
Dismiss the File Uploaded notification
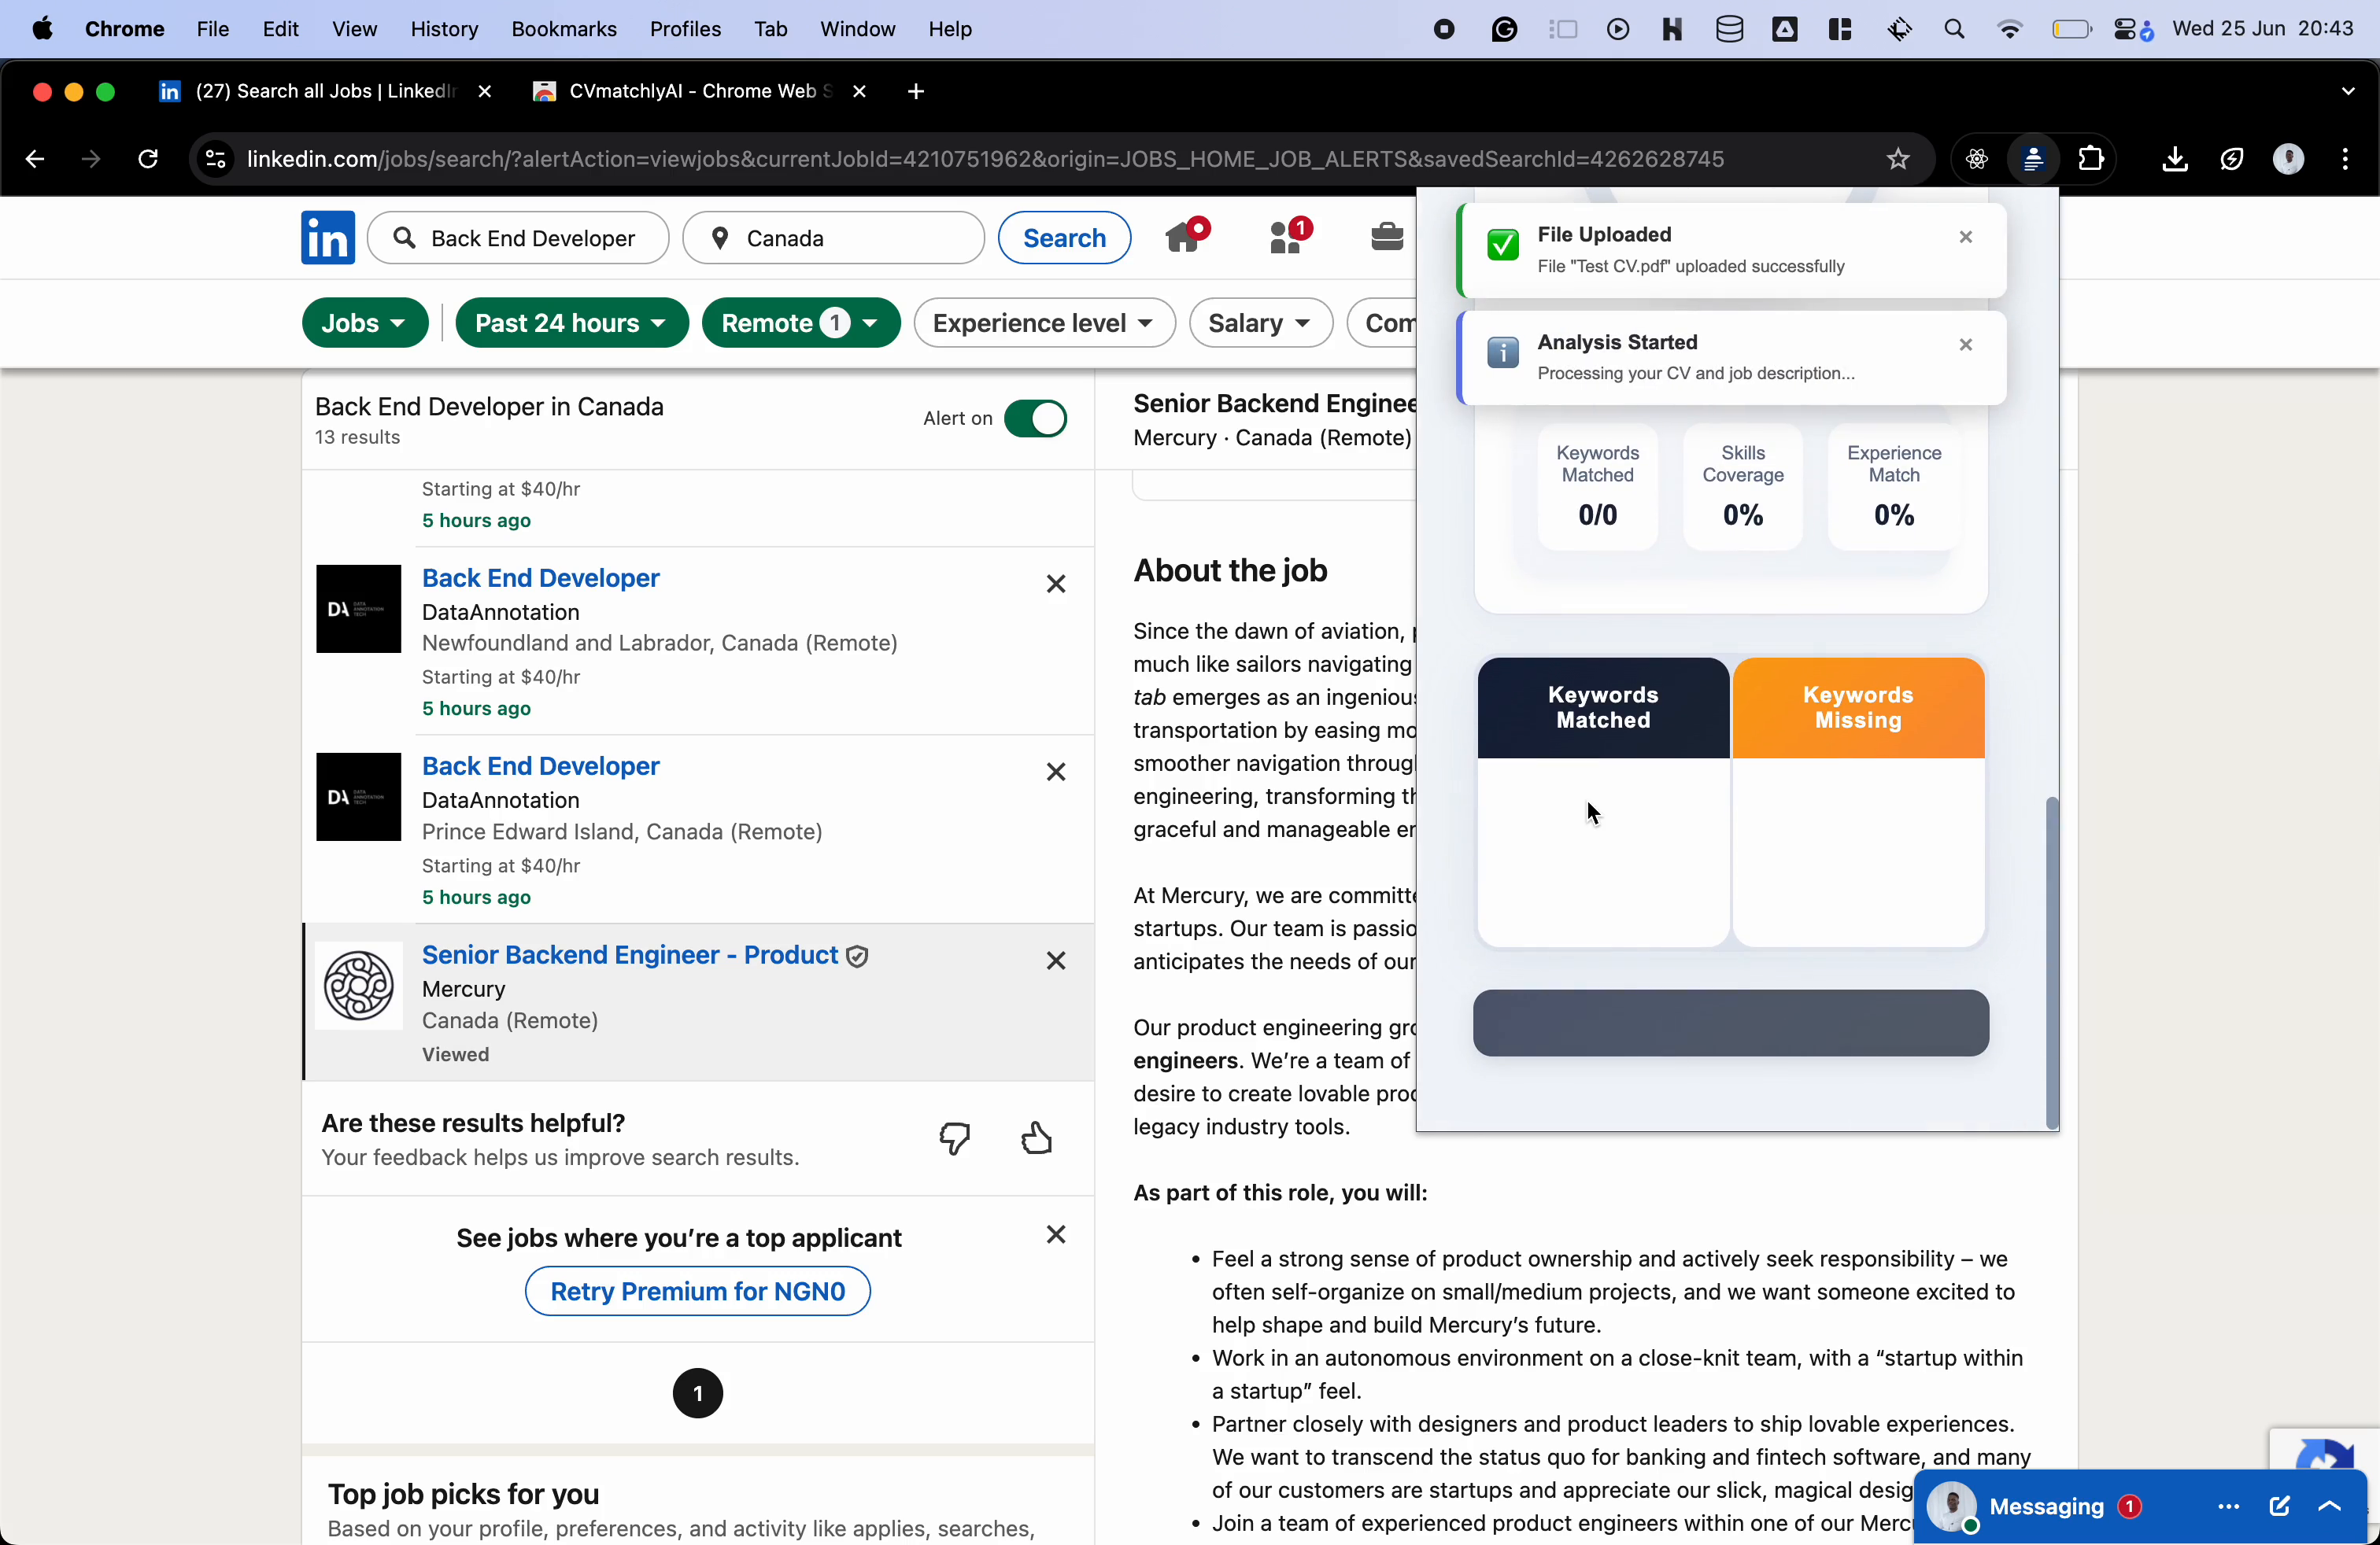1965,237
